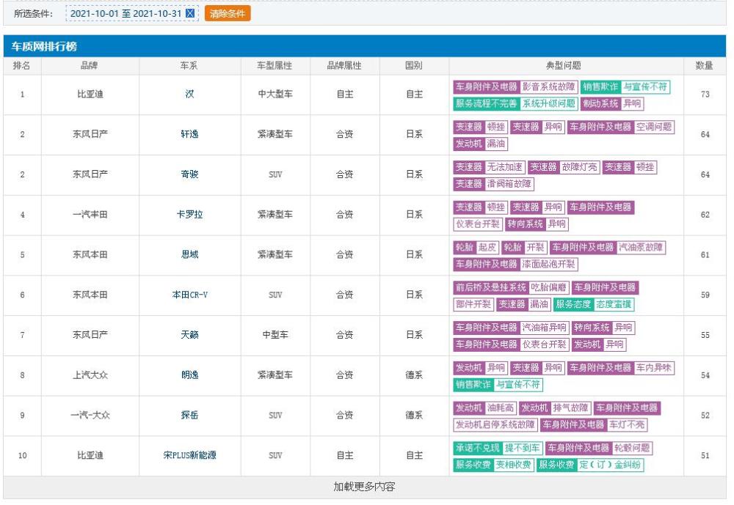Select the 轮毂问题 issue tag

click(x=632, y=449)
